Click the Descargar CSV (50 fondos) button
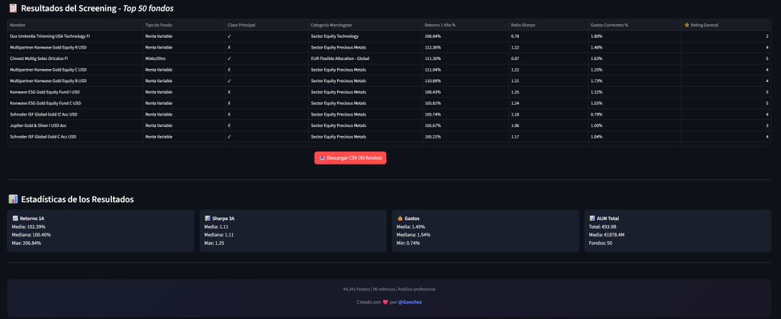 (350, 158)
